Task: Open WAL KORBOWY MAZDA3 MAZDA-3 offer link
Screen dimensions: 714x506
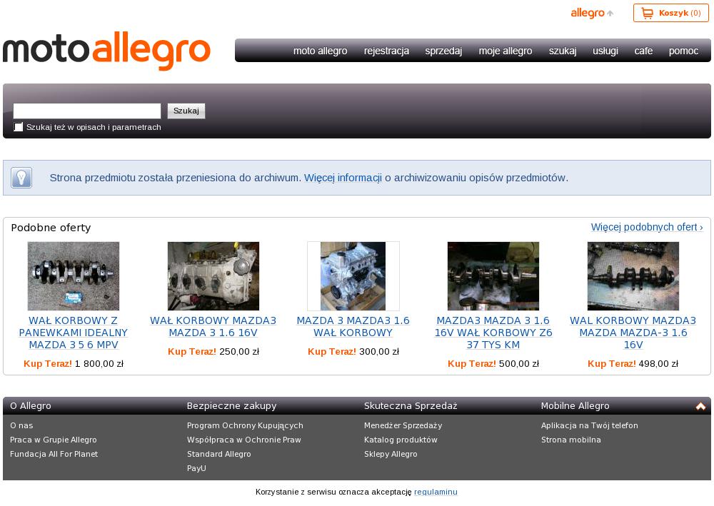Action: click(633, 333)
